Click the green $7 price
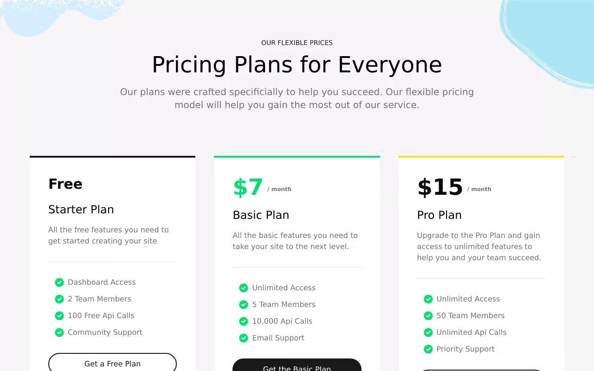Viewport: 594px width, 371px height. (x=248, y=187)
